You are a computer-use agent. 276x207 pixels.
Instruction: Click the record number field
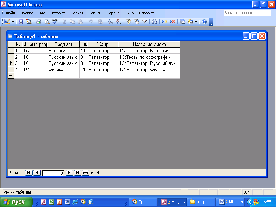(x=53, y=173)
